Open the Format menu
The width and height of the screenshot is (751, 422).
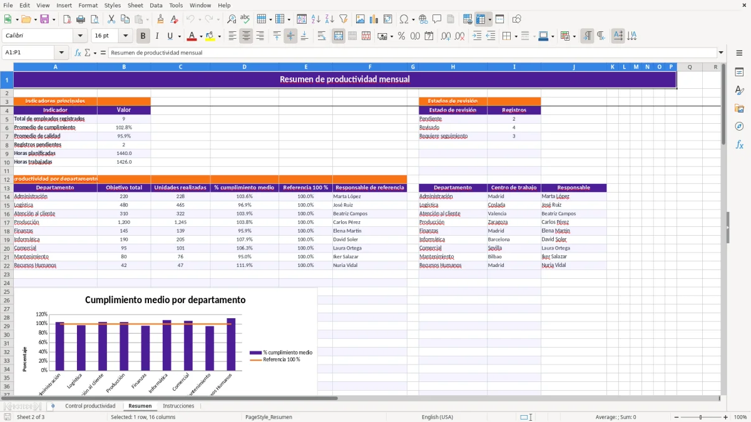tap(88, 5)
